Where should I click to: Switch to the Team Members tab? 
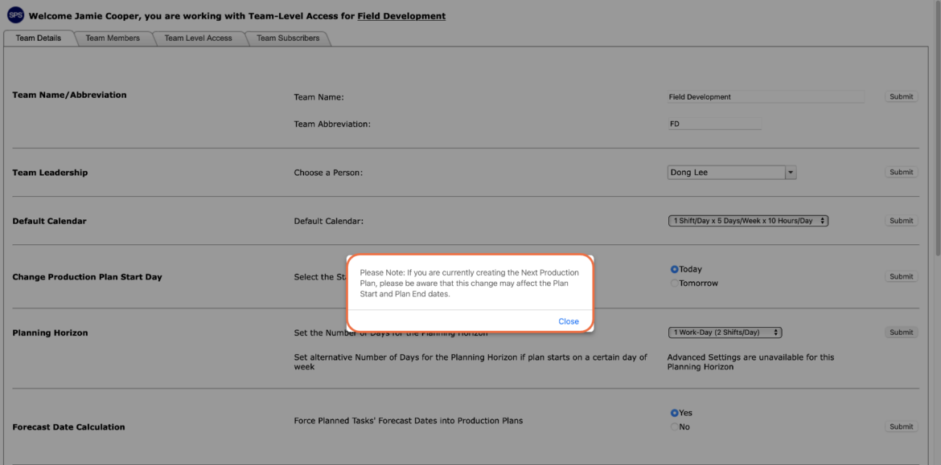click(113, 38)
